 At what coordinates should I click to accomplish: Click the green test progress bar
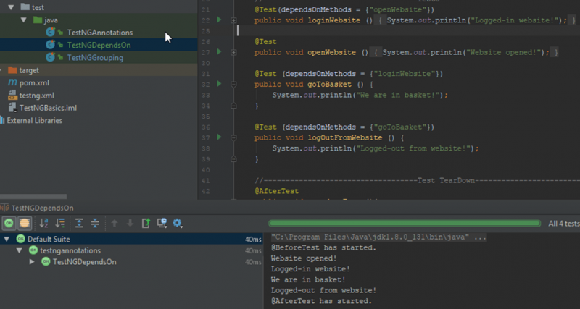(x=405, y=224)
